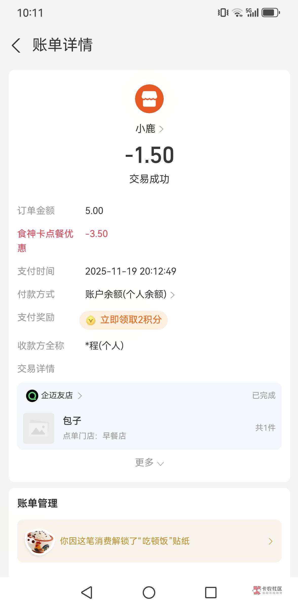Tap the green 企迈友店 logo icon
This screenshot has width=298, height=608.
click(32, 396)
